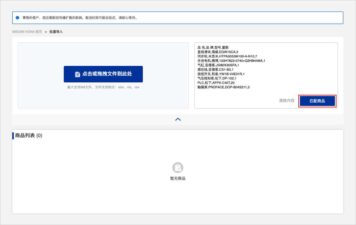This screenshot has height=225, width=356.
Task: Click the COVID delivery delay notice text
Action: [x=80, y=18]
